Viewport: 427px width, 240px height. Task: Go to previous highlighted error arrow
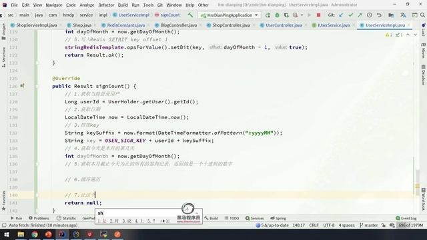click(408, 35)
